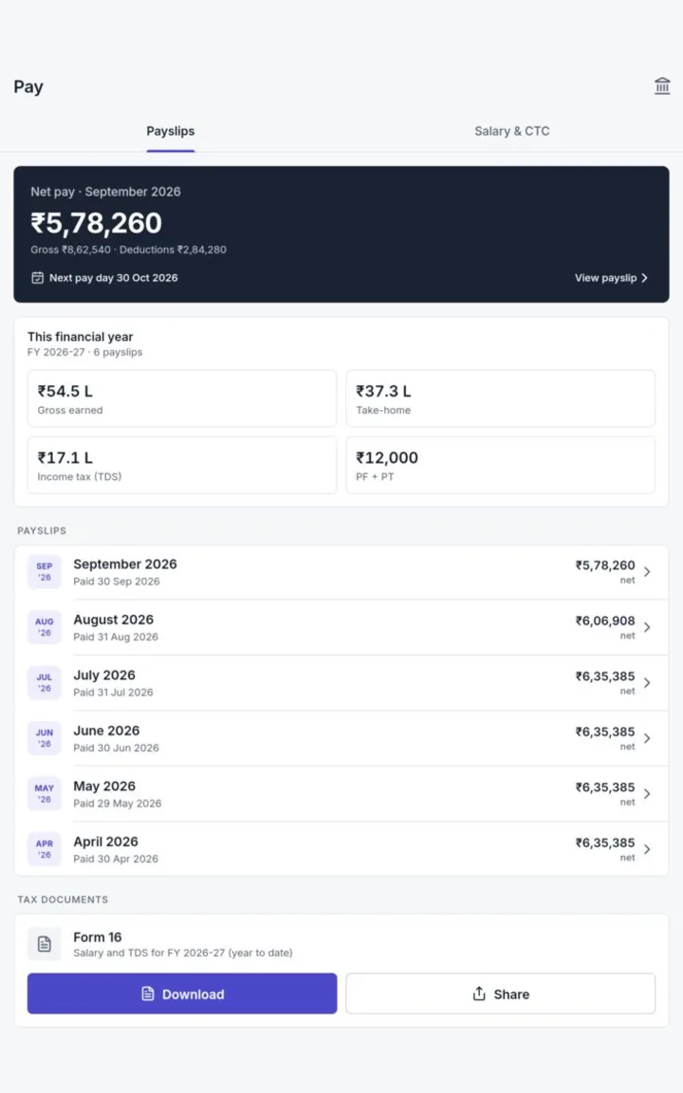Click Paid 29 May 2026 text

coord(117,803)
